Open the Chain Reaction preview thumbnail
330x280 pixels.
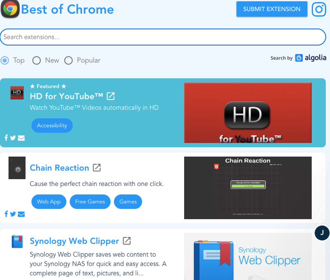pos(248,188)
